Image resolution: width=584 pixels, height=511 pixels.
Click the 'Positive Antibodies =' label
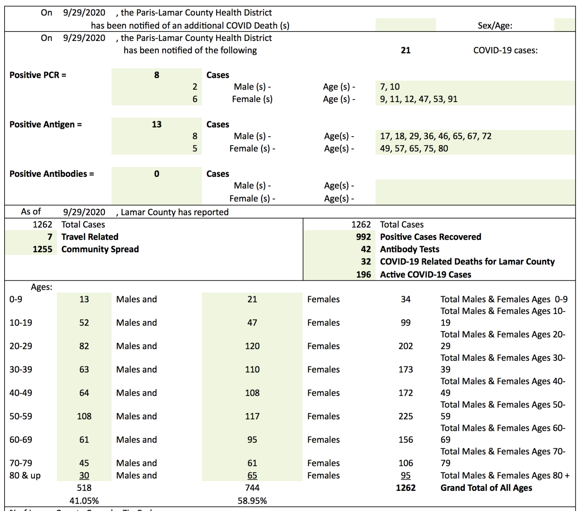click(52, 174)
